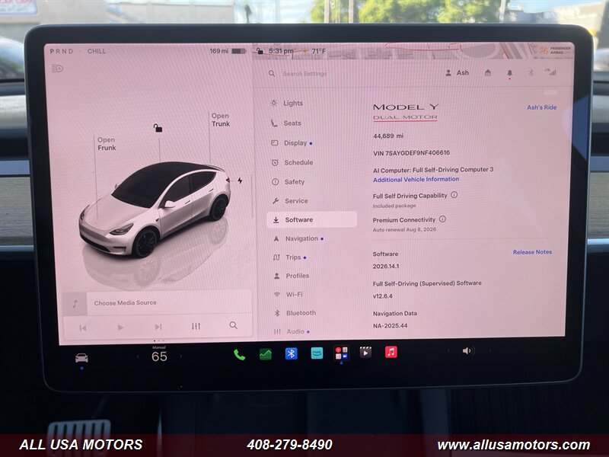This screenshot has height=457, width=609.
Task: Tap the phone icon in bottom dock
Action: [x=239, y=353]
